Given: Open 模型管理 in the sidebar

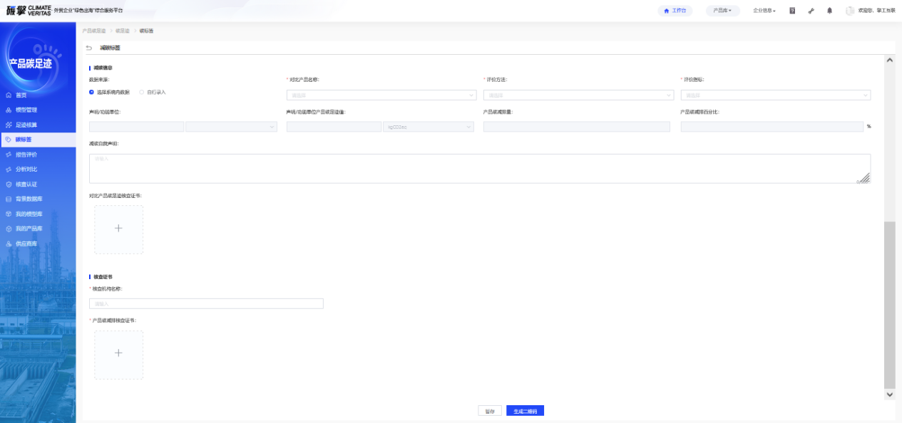Looking at the screenshot, I should click(26, 110).
